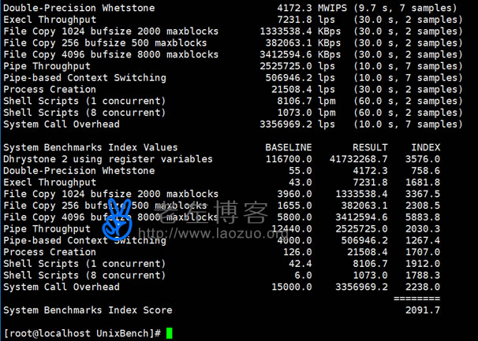Click the System Benchmarks Index Values heading
The image size is (478, 341).
pos(91,147)
